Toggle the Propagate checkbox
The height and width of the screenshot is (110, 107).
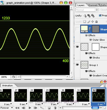[x=100, y=15]
